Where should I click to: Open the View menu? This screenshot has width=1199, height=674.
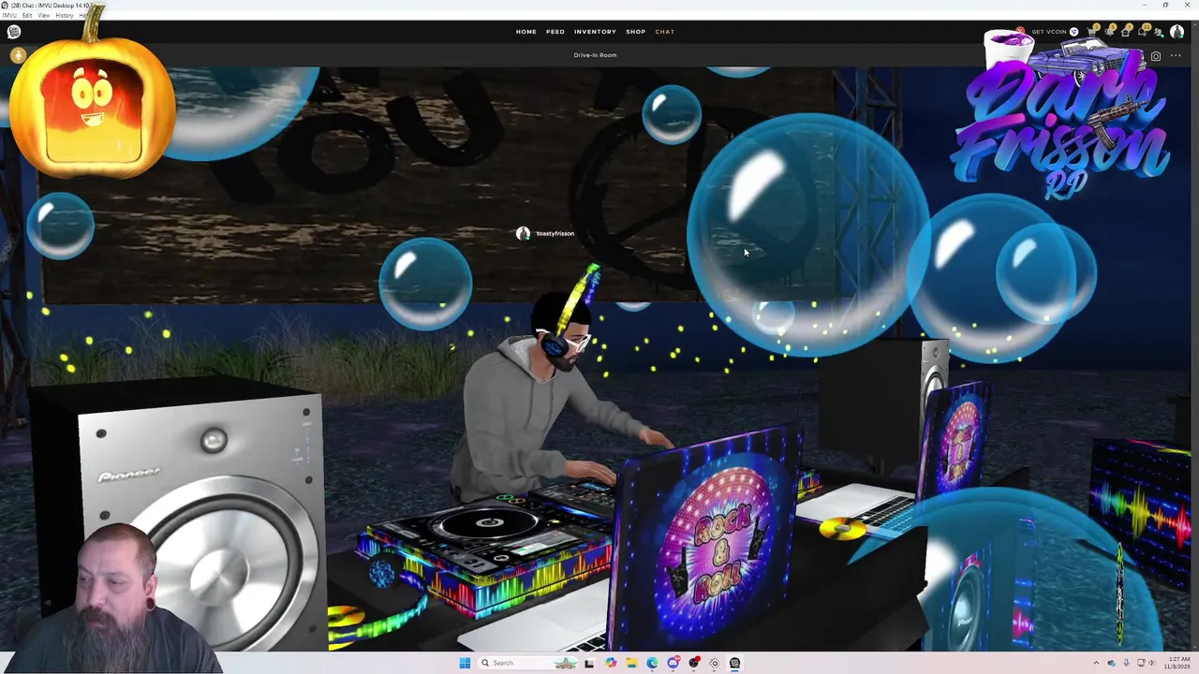point(44,15)
